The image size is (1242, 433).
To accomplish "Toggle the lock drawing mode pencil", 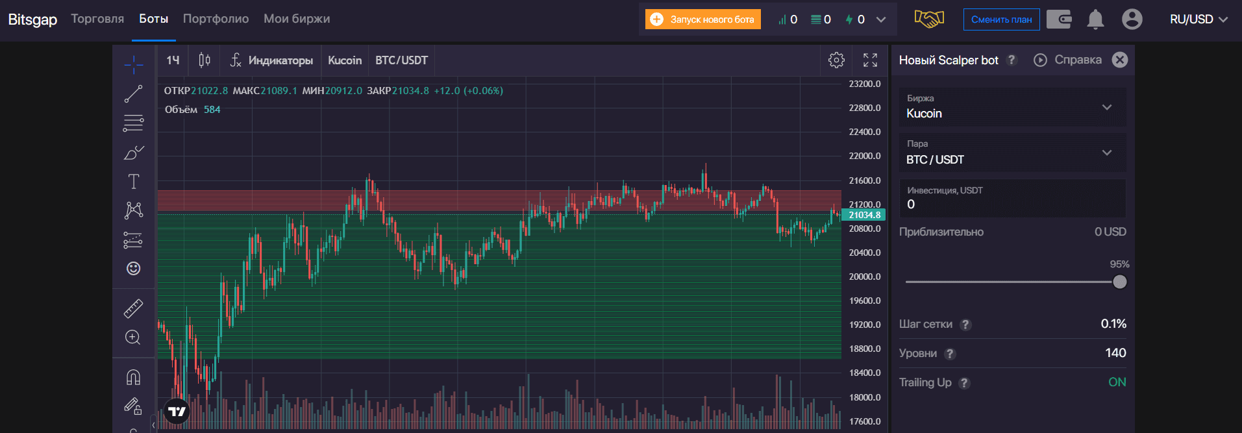I will click(133, 406).
